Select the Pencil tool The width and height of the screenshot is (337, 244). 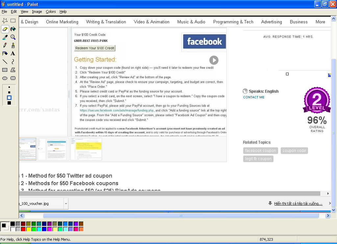coord(5,45)
